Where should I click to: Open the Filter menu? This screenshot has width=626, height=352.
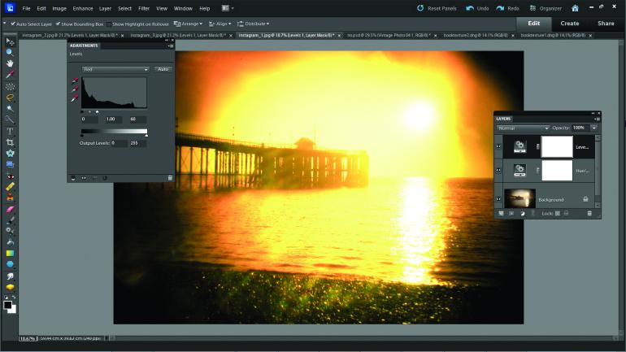(x=144, y=8)
